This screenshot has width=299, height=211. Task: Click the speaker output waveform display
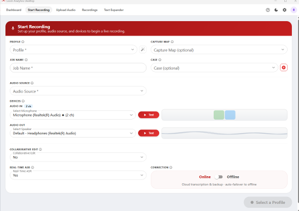tap(224, 133)
